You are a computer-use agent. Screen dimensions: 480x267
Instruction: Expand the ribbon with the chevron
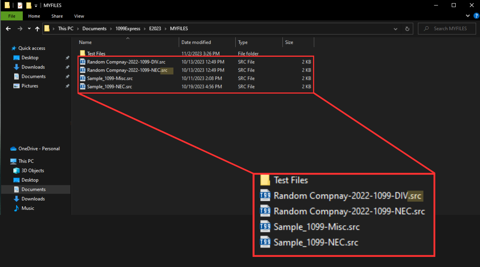467,16
